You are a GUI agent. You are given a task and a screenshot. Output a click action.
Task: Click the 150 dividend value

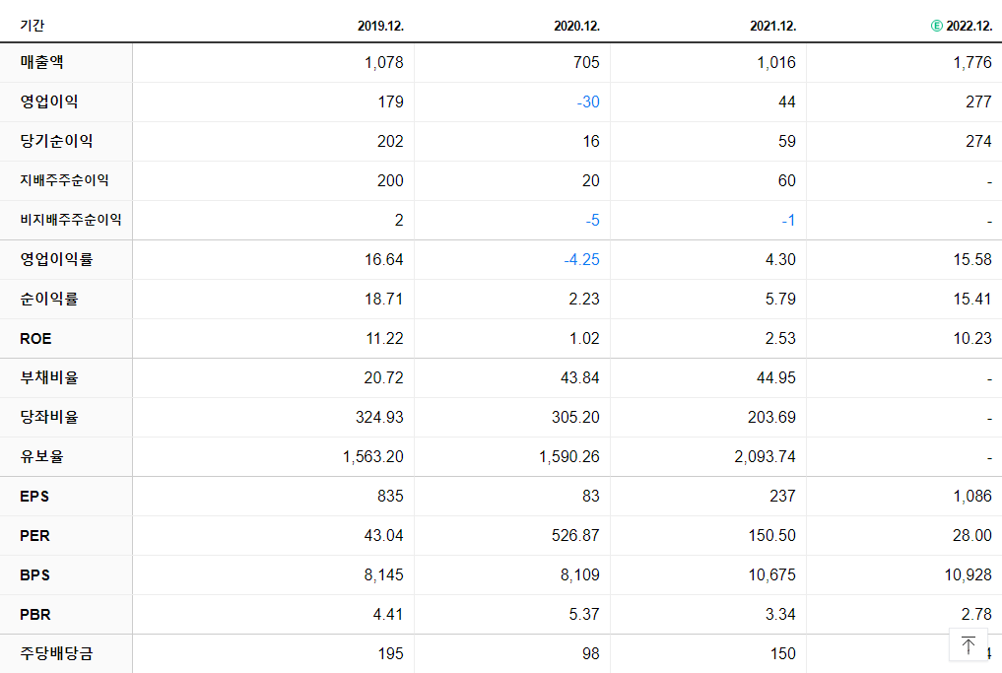(x=783, y=654)
